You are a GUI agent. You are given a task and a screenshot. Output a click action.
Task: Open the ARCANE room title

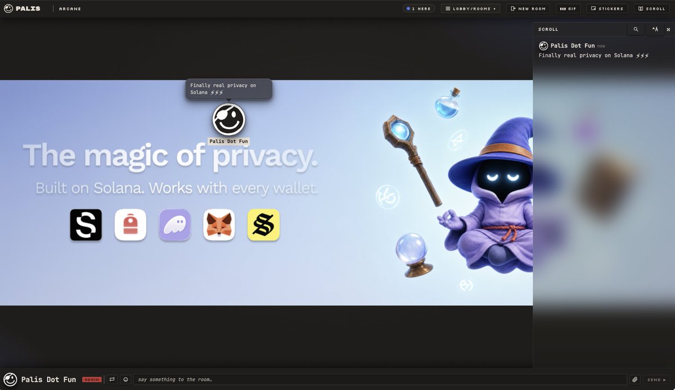pos(70,8)
